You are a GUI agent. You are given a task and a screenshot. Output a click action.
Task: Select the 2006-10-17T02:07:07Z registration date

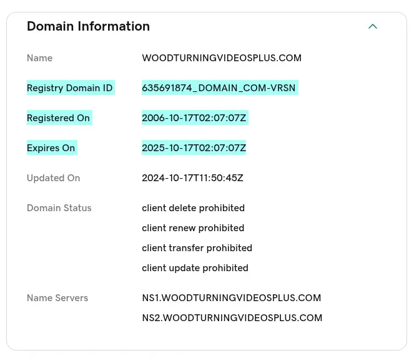point(195,117)
